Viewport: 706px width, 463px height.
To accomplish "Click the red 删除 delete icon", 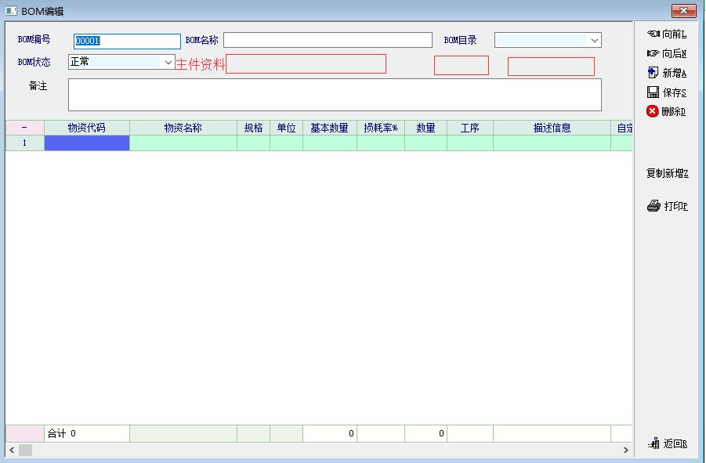I will pyautogui.click(x=652, y=111).
